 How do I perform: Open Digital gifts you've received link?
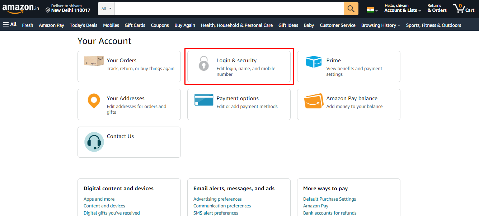coord(112,213)
